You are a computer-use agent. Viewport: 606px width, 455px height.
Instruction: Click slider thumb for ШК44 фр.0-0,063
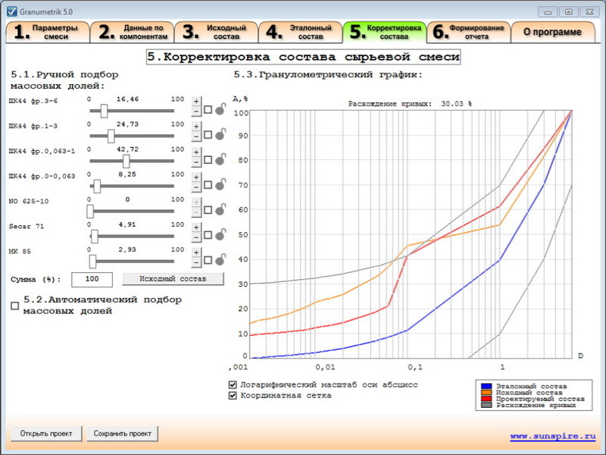pyautogui.click(x=97, y=187)
